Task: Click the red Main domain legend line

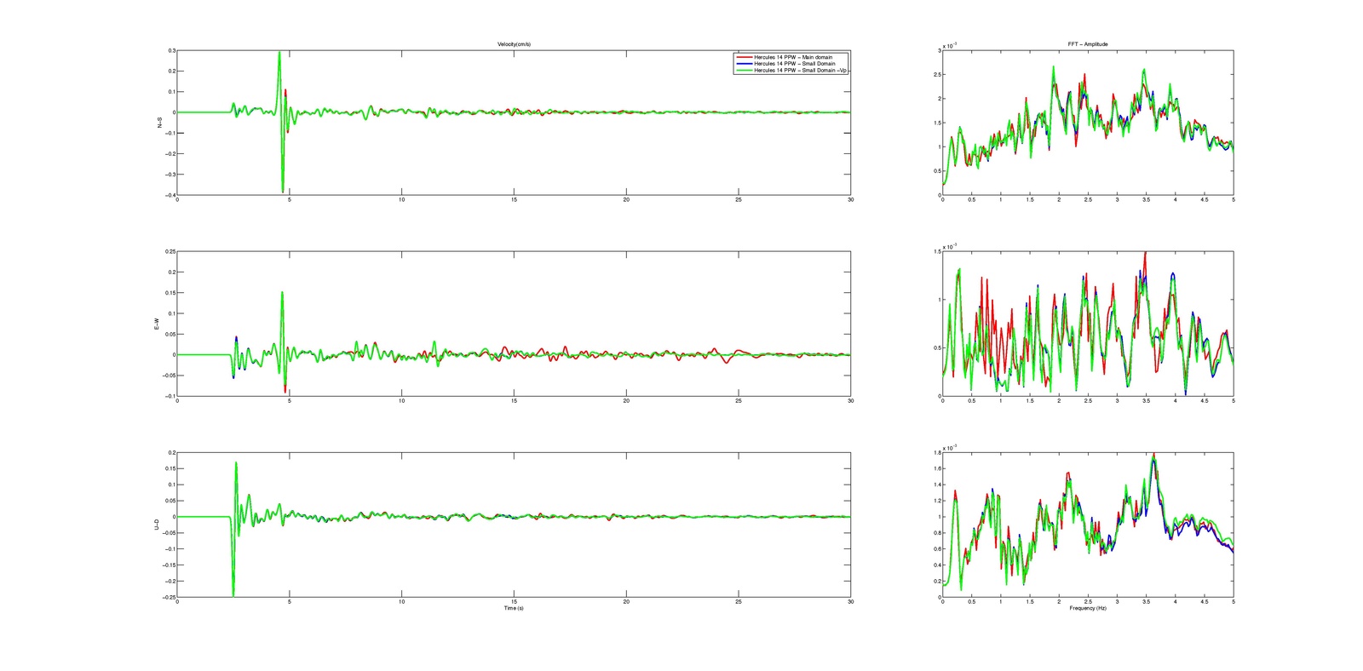Action: 744,57
